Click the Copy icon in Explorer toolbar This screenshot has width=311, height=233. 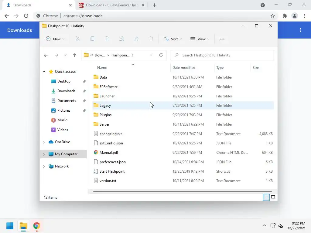tap(92, 39)
